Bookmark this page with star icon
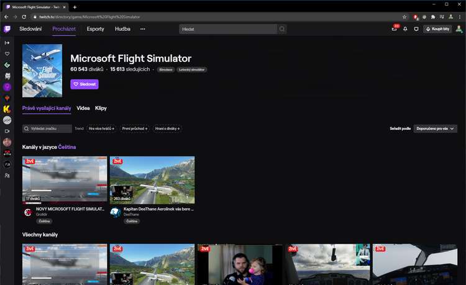This screenshot has width=466, height=285. point(404,17)
